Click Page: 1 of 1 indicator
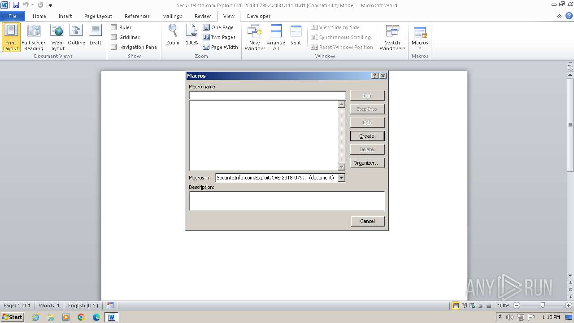 coord(17,306)
